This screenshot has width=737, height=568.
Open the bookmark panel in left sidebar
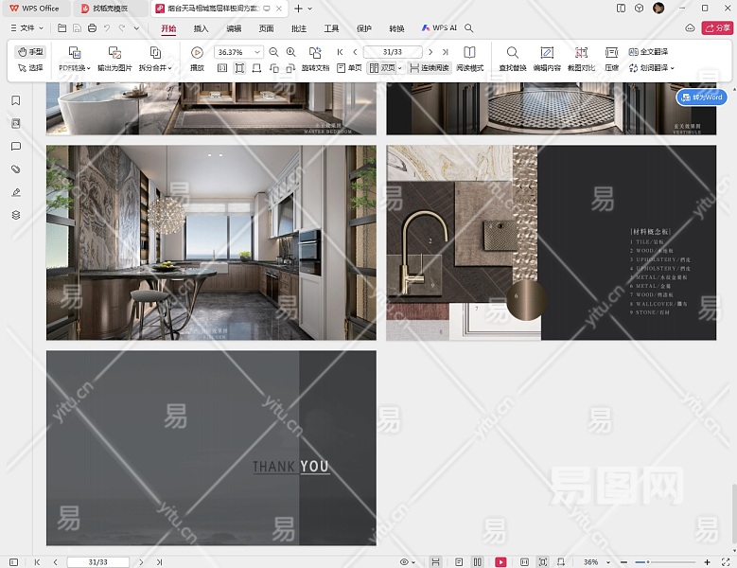point(16,100)
